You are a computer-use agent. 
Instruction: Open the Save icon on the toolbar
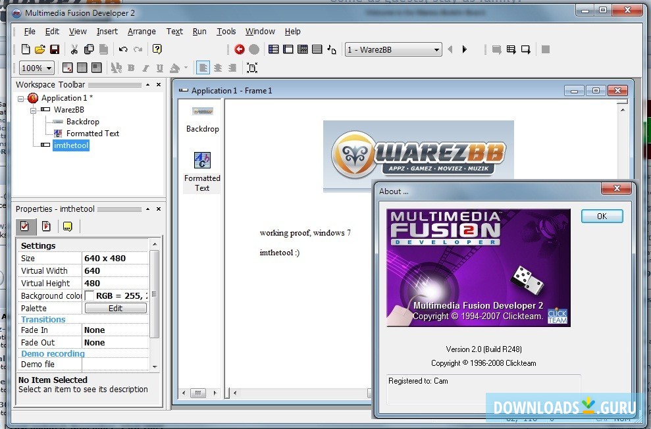pos(55,49)
